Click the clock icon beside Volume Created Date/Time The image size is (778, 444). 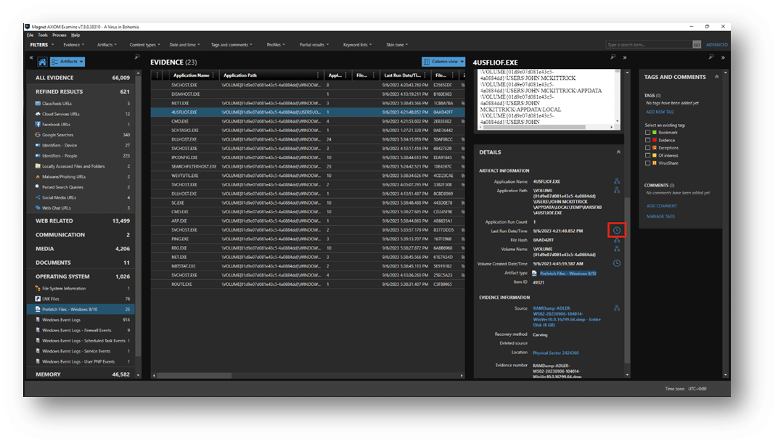click(616, 262)
